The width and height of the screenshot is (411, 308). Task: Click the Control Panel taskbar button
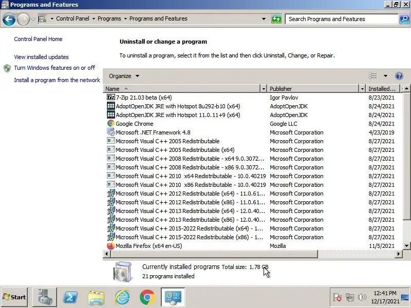click(x=173, y=297)
